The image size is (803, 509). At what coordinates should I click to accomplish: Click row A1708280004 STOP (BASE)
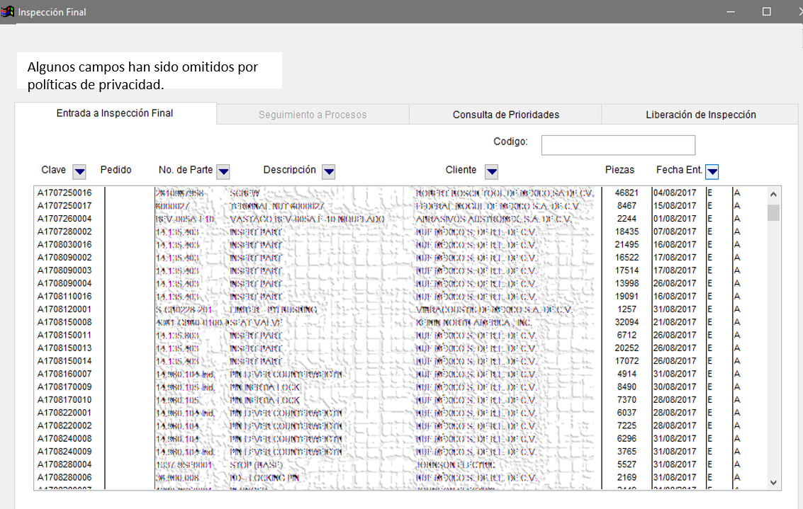point(64,464)
